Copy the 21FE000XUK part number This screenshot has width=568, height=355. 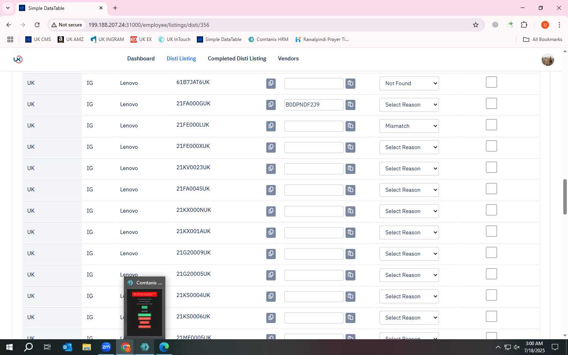coord(271,147)
